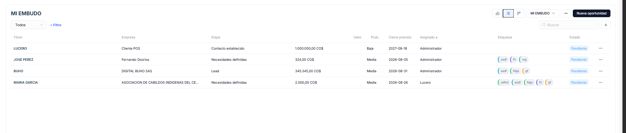626x133 pixels.
Task: Click the Contacto establecido stage cell
Action: 228,49
